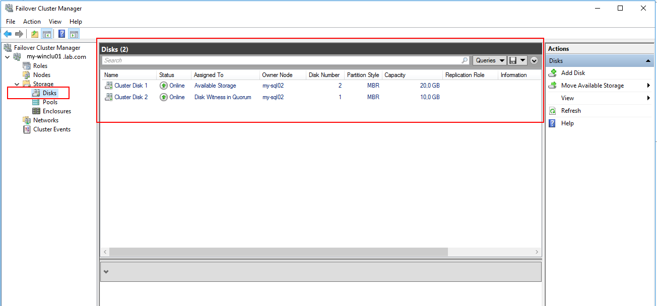Toggle the Show/Hide Action Pane toolbar icon
Viewport: 657px width, 306px height.
74,34
